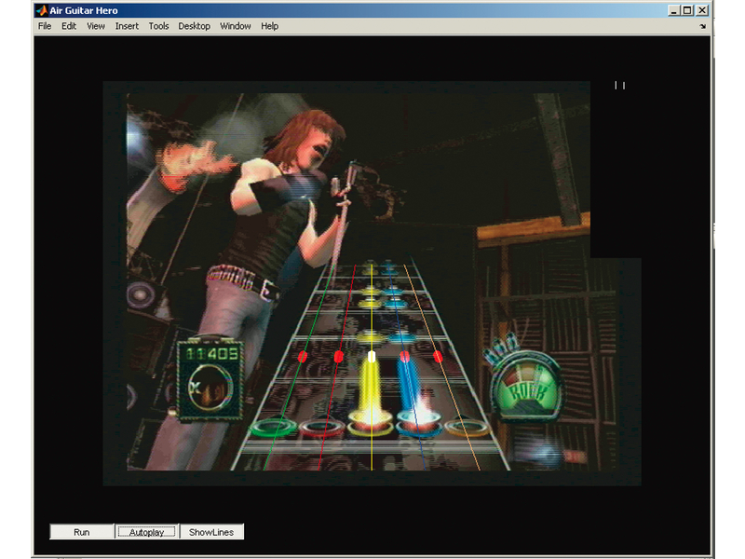
Task: Click the score counter showing 11405
Action: click(x=212, y=354)
